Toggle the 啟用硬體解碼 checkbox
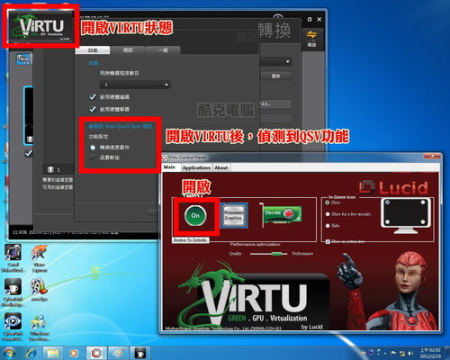The width and height of the screenshot is (450, 360). [x=93, y=109]
